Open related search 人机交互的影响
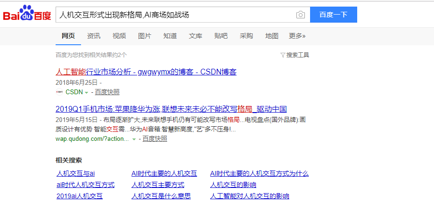The image size is (434, 211). 233,185
